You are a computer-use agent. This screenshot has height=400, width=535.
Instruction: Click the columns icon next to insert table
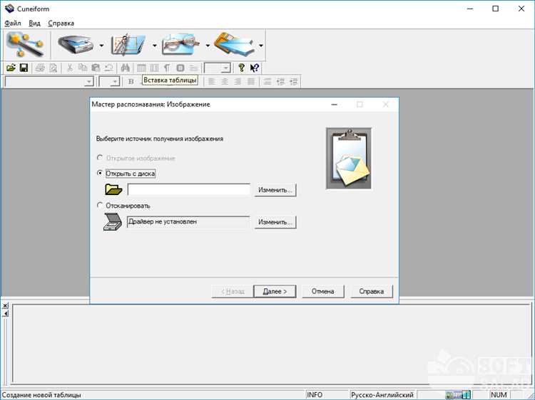coord(154,68)
